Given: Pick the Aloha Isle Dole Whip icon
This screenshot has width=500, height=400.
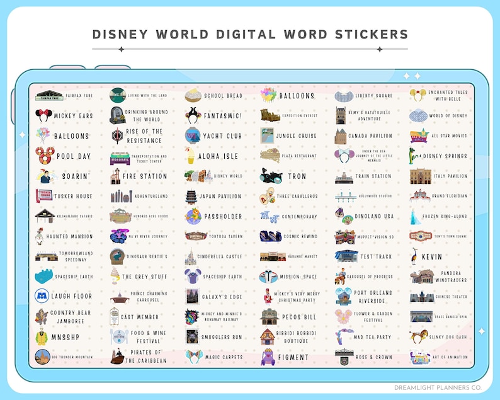Looking at the screenshot, I should coord(190,156).
